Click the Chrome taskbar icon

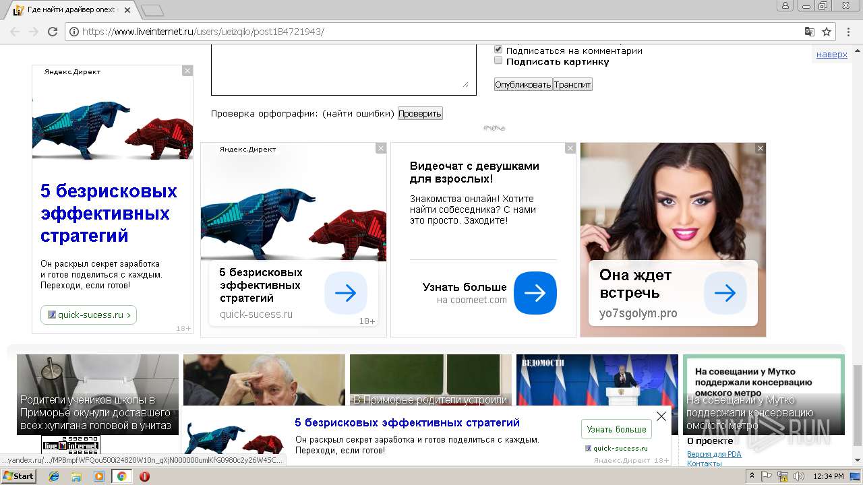[121, 476]
